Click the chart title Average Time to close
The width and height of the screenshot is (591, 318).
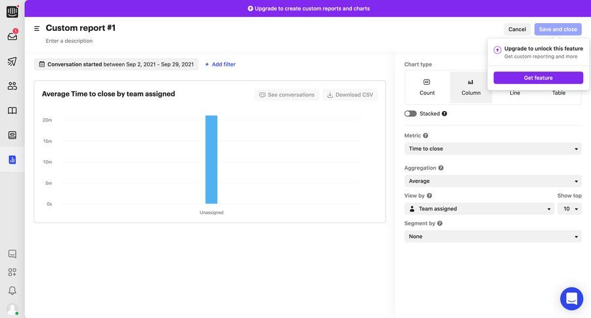[108, 94]
